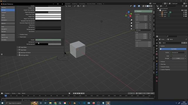Jump to timeline start button
188x105 pixels.
pos(74,93)
